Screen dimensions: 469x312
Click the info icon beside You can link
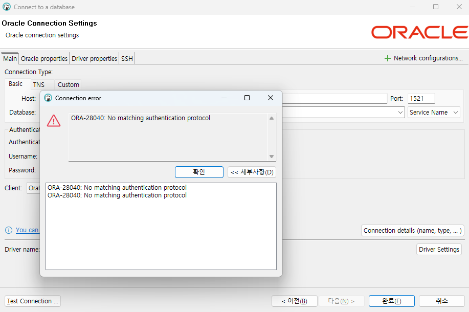click(9, 230)
